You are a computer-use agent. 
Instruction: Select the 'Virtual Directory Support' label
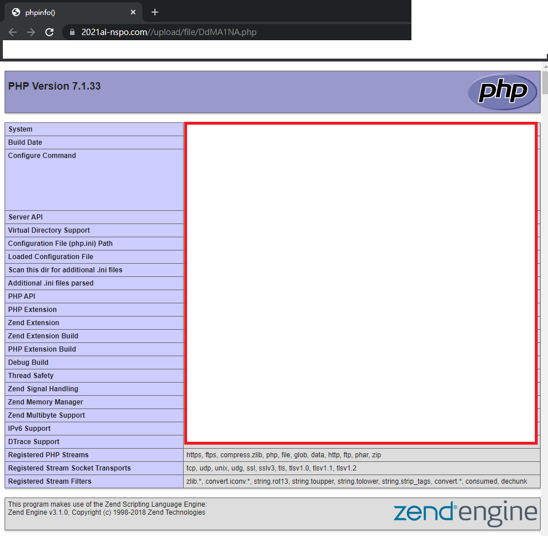(x=49, y=230)
